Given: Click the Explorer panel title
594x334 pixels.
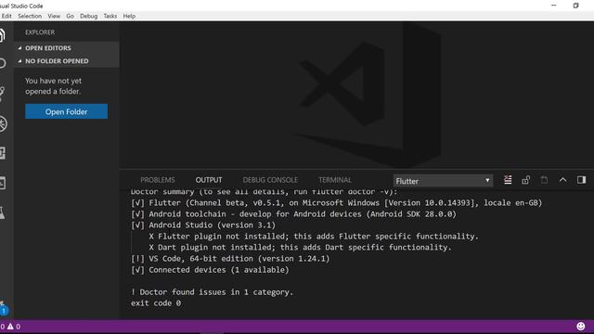Looking at the screenshot, I should click(x=40, y=32).
